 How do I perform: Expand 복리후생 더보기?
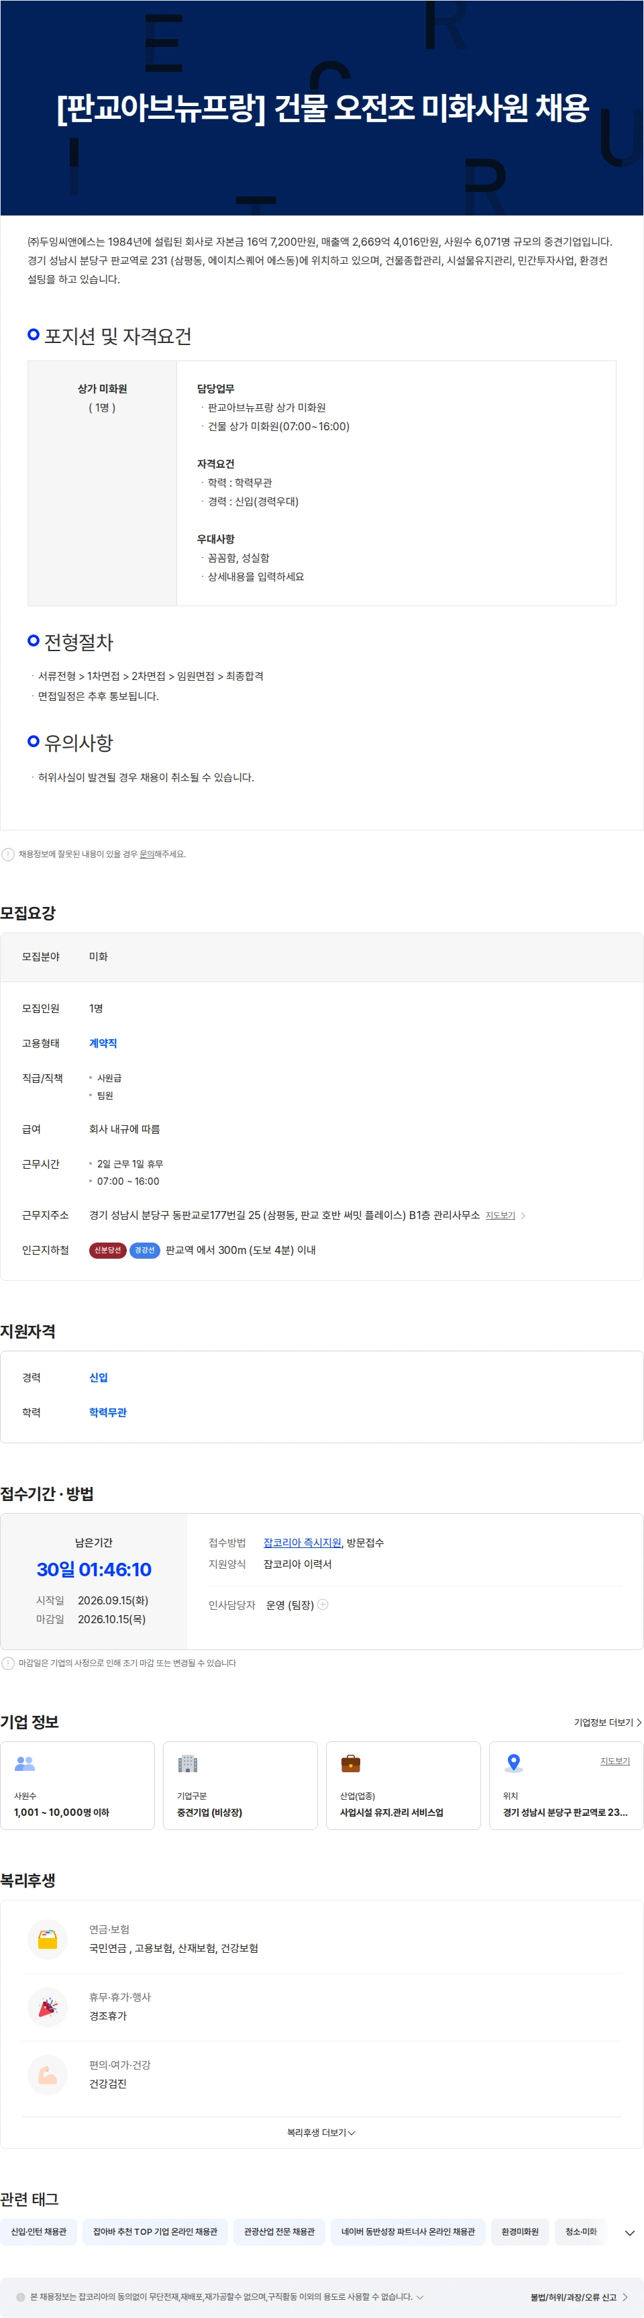(x=321, y=2133)
